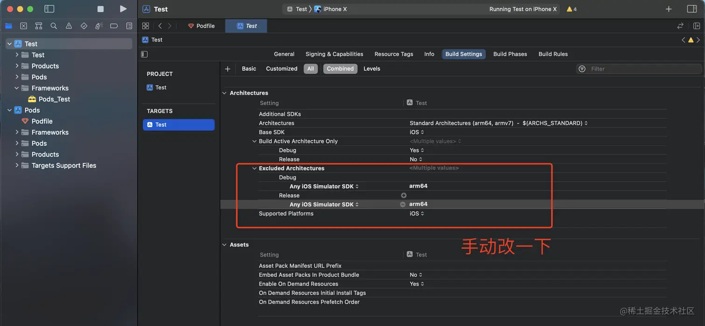This screenshot has width=705, height=326.
Task: Change Release active architecture No dropdown
Action: (x=416, y=159)
